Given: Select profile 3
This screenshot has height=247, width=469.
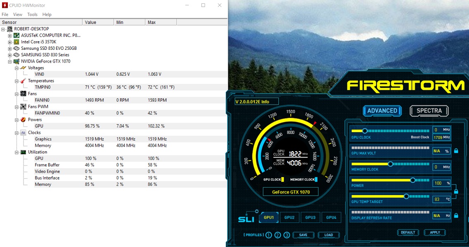Looking at the screenshot, I should [x=287, y=235].
